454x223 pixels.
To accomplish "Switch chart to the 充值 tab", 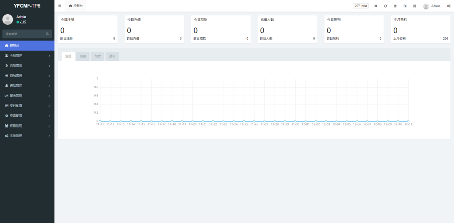I will click(83, 56).
